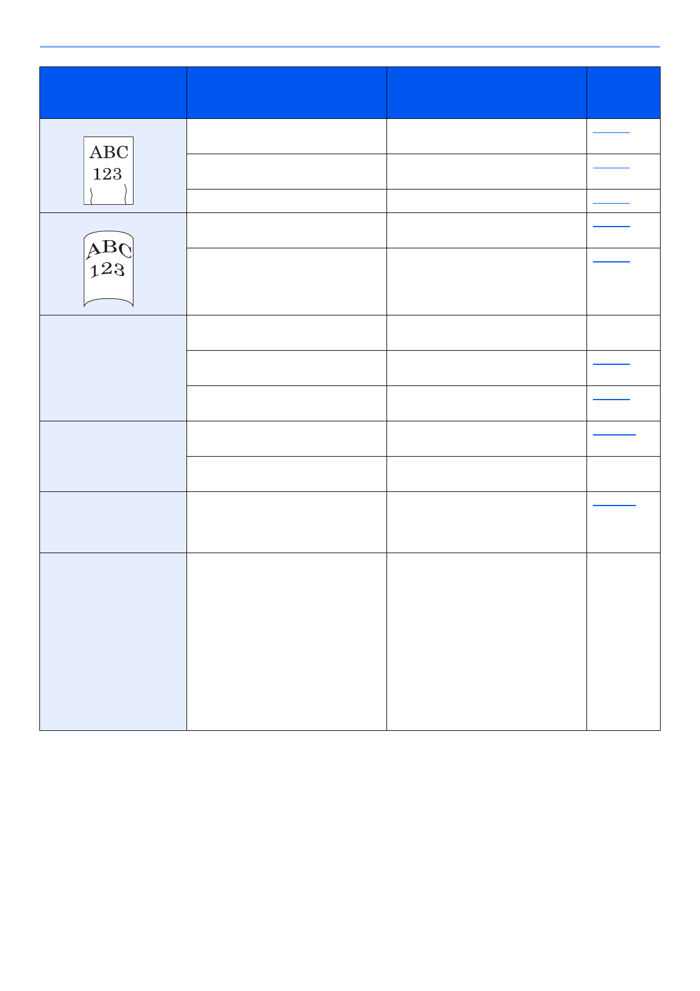
Task: Open lower reference link in third table section
Action: click(x=611, y=400)
